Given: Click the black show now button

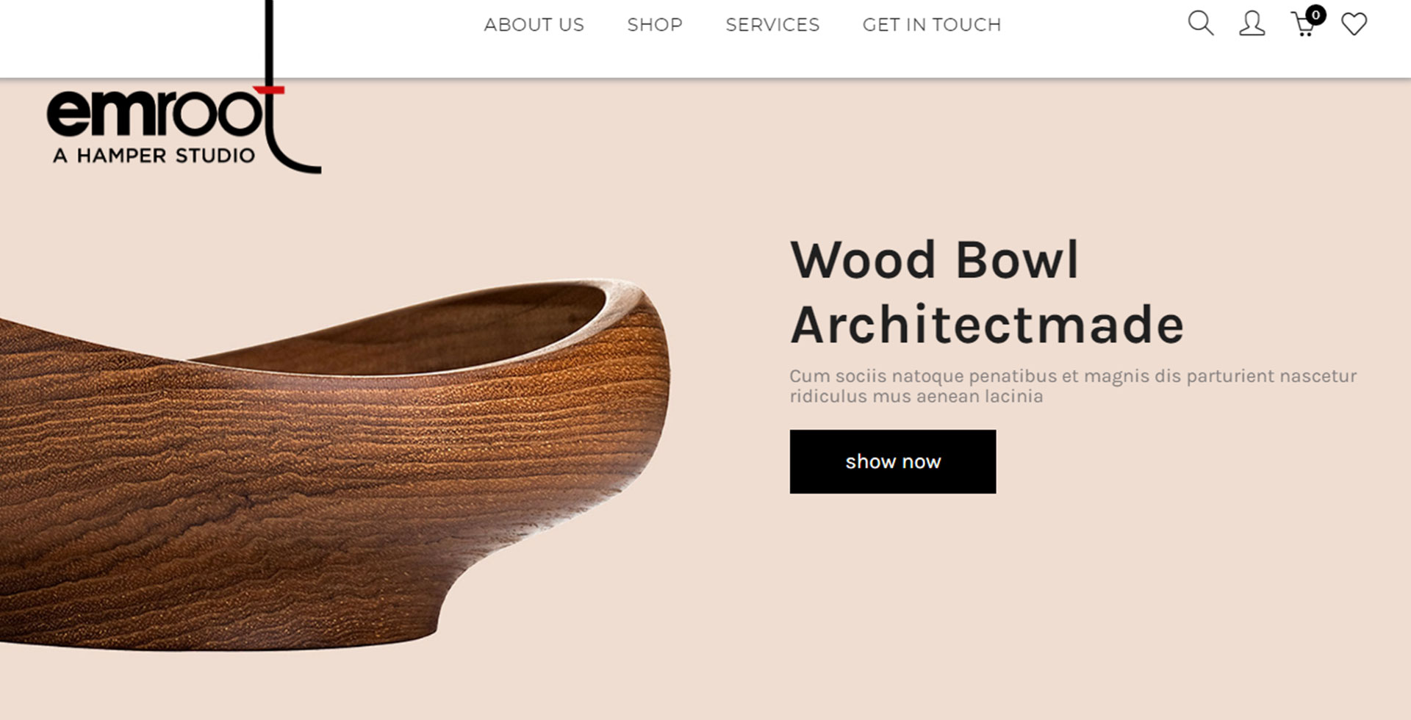Looking at the screenshot, I should [x=893, y=461].
